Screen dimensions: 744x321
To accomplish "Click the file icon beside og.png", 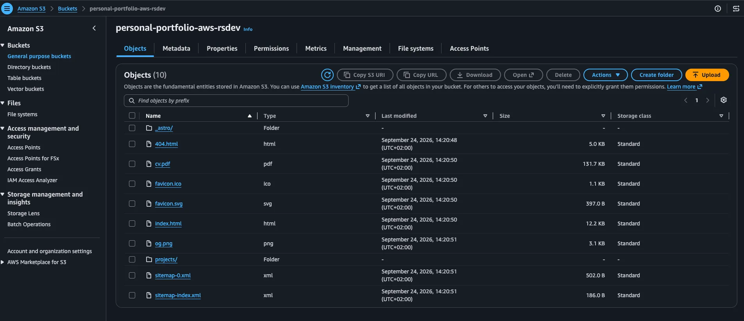I will coord(149,243).
